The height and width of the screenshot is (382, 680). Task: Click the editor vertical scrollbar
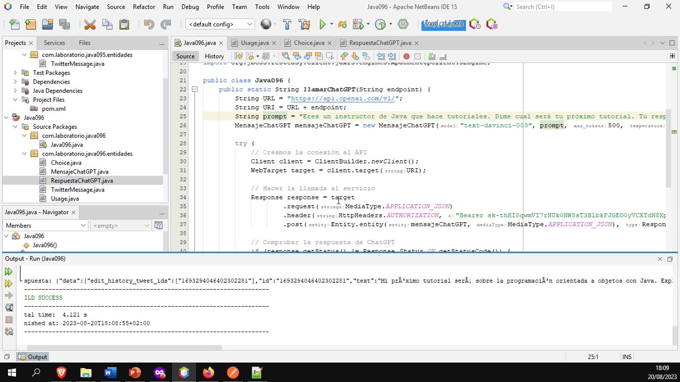[x=668, y=149]
